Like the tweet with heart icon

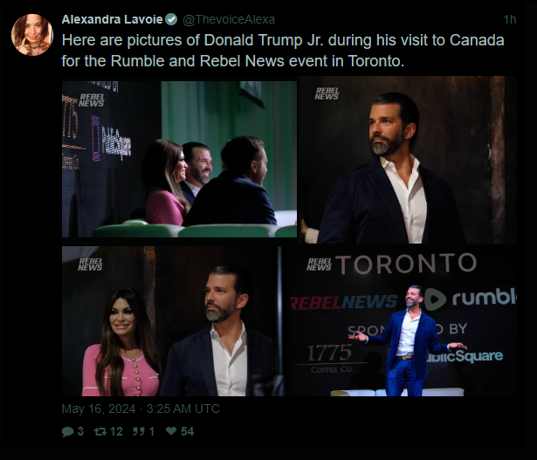tap(171, 430)
